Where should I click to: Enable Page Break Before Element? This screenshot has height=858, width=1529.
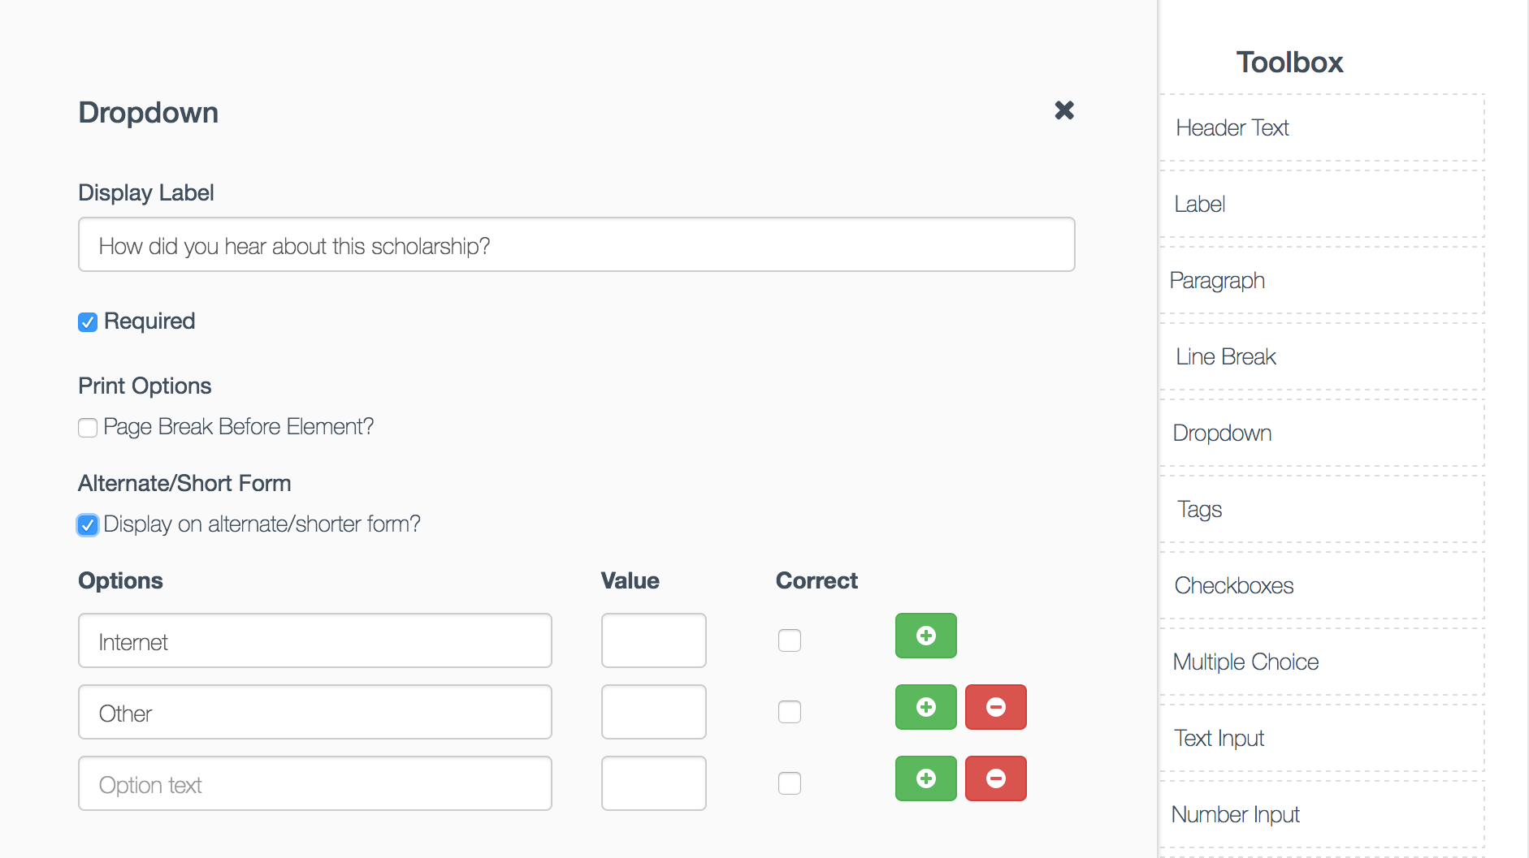(87, 427)
